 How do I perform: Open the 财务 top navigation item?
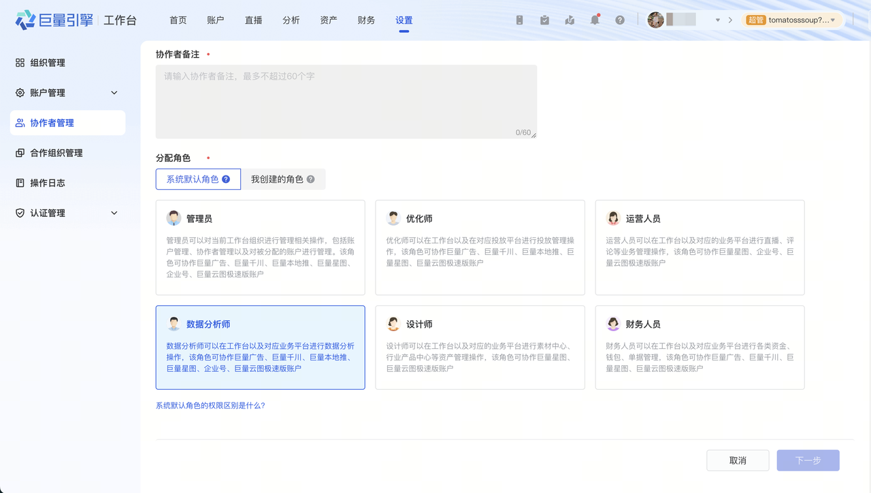pos(366,20)
